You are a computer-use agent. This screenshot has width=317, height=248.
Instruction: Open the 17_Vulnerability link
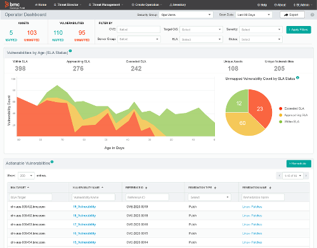(84, 225)
